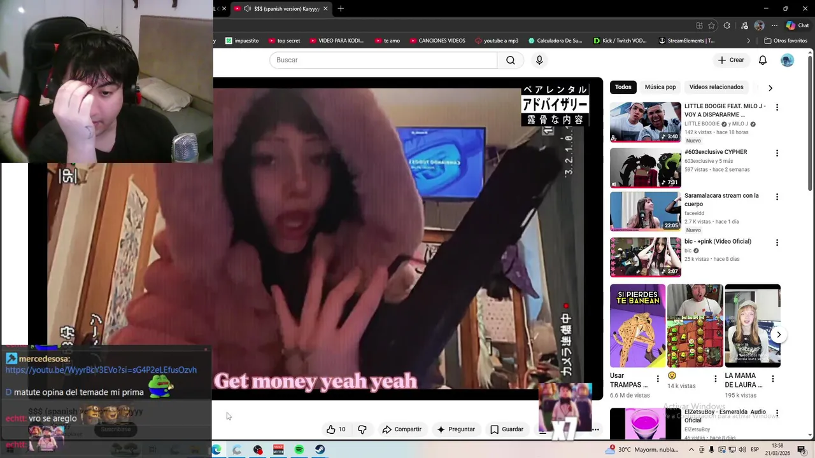The height and width of the screenshot is (458, 815).
Task: Start voice search with the microphone icon
Action: (539, 60)
